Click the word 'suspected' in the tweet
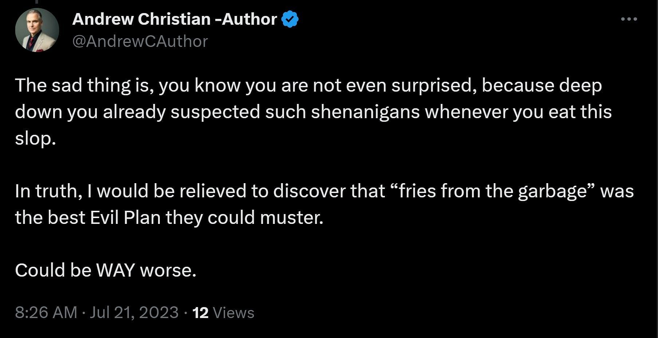658x338 pixels. 215,112
